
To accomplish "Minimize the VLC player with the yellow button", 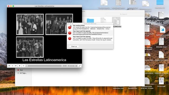I will pos(11,6).
